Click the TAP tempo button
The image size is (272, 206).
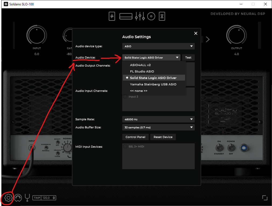click(x=37, y=198)
